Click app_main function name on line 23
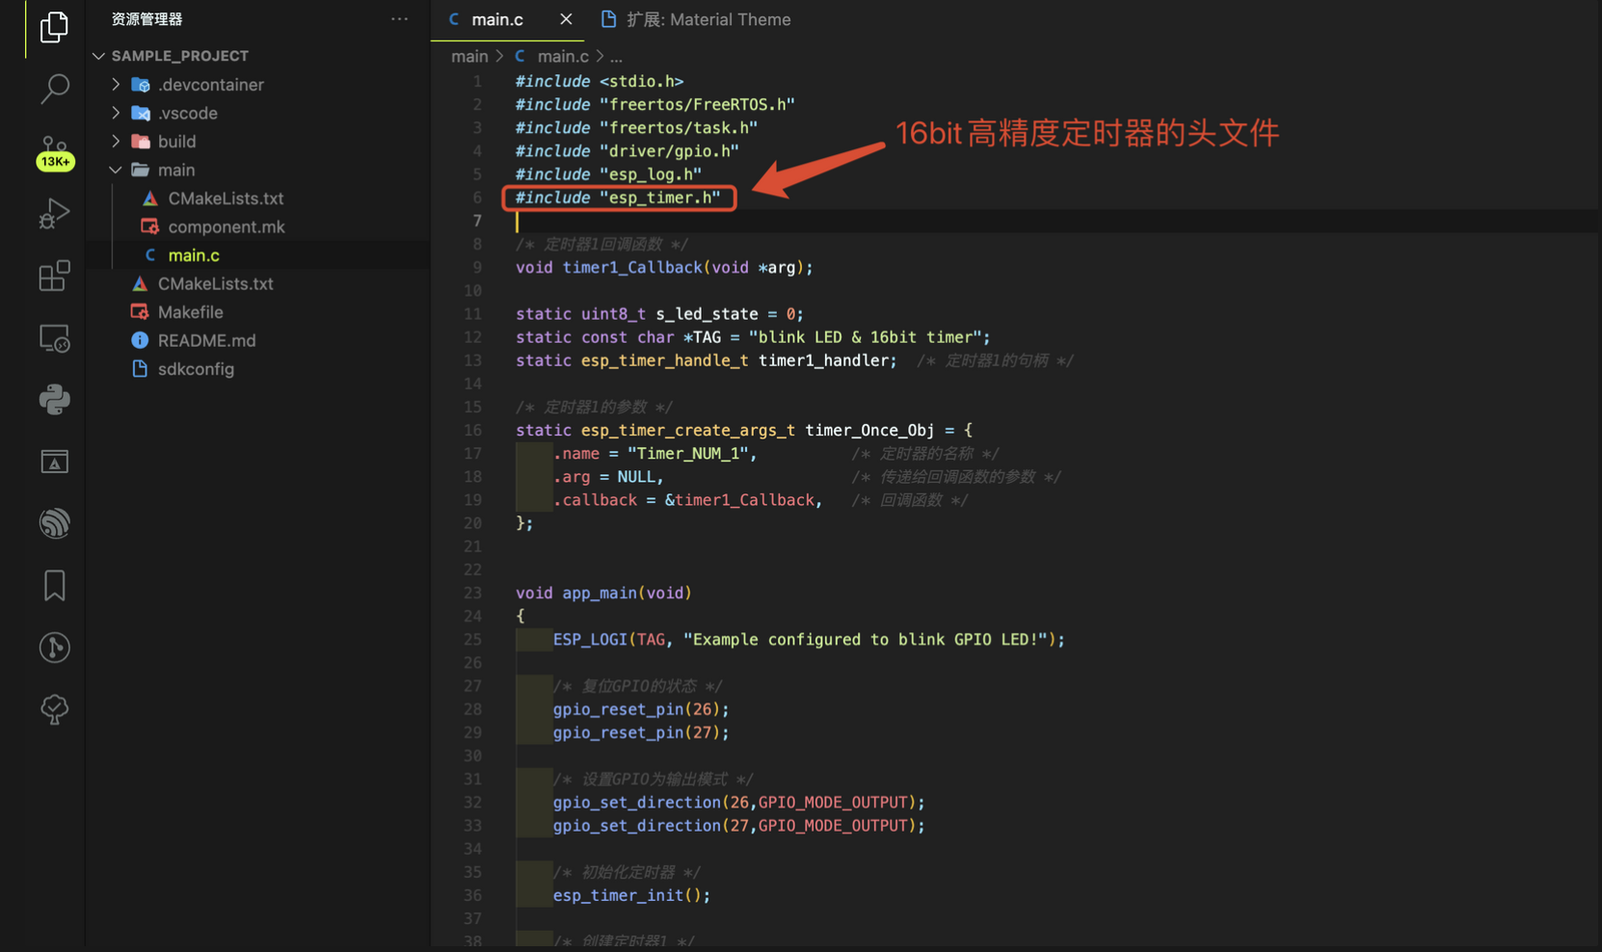This screenshot has width=1602, height=952. tap(600, 593)
